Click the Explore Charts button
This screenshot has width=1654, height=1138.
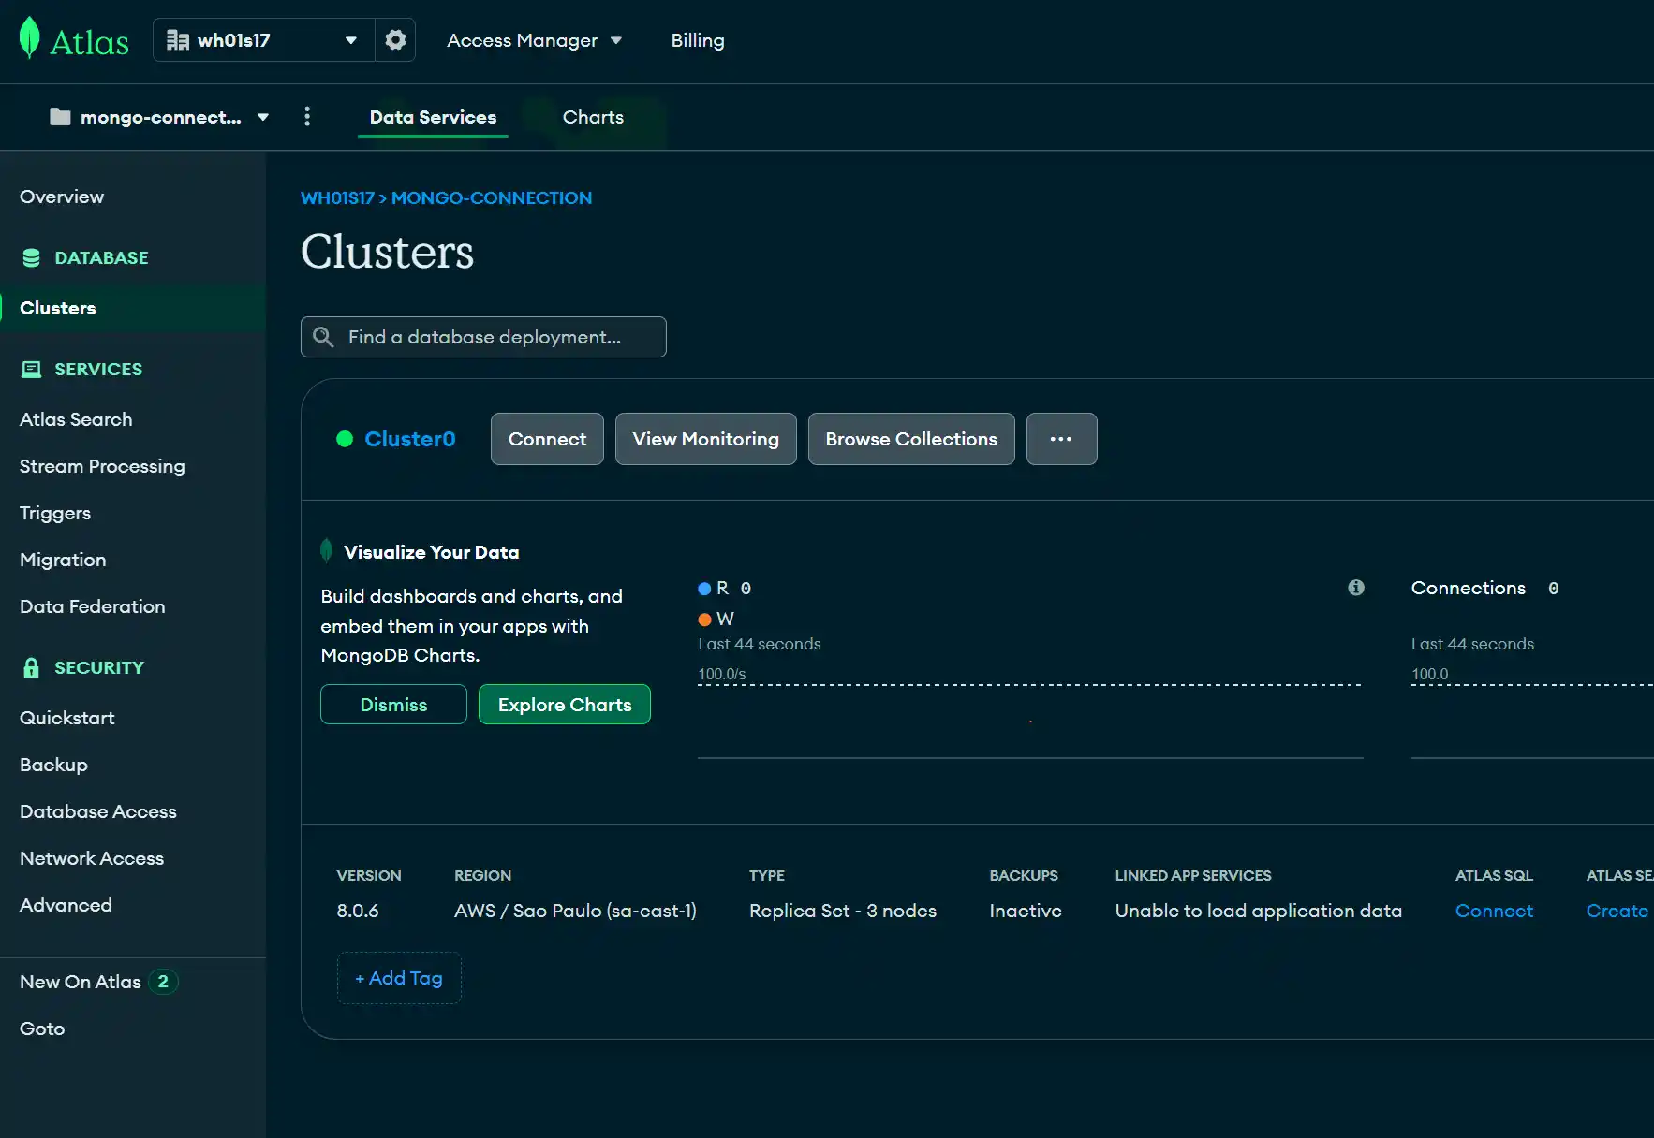tap(565, 705)
